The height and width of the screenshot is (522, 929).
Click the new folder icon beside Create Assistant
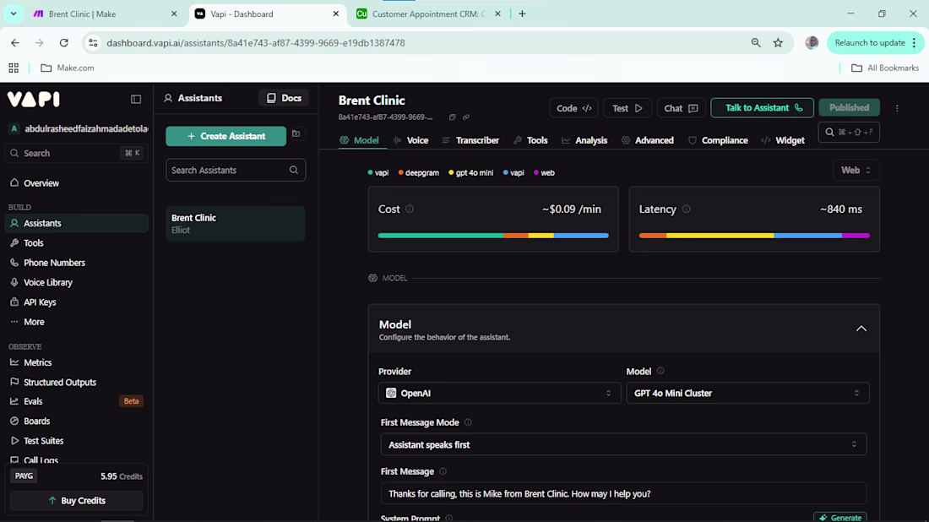pyautogui.click(x=296, y=134)
